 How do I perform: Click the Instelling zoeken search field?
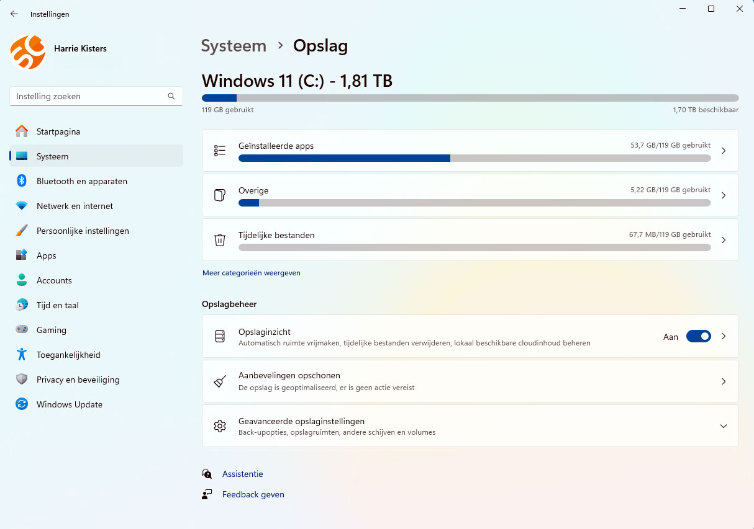point(96,96)
